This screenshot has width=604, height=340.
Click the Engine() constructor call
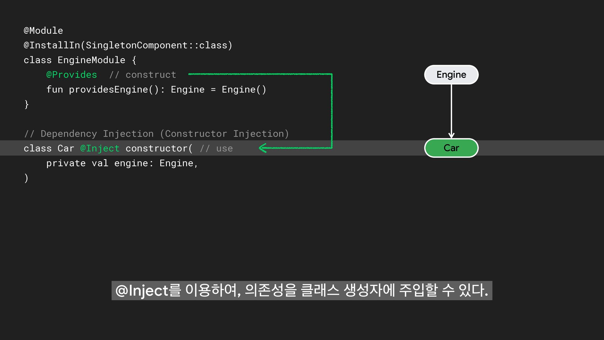click(x=244, y=89)
